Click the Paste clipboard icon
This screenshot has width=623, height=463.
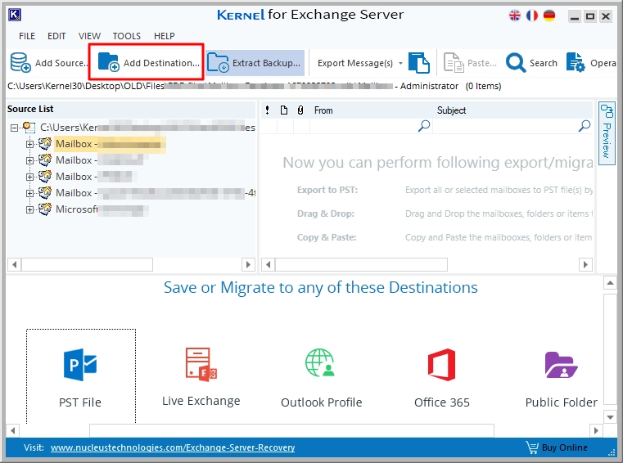tap(454, 62)
